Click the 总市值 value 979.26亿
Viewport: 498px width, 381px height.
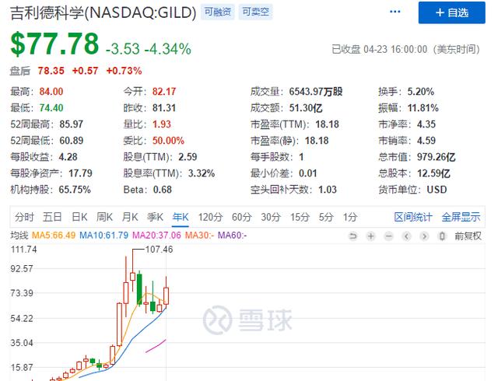click(436, 157)
